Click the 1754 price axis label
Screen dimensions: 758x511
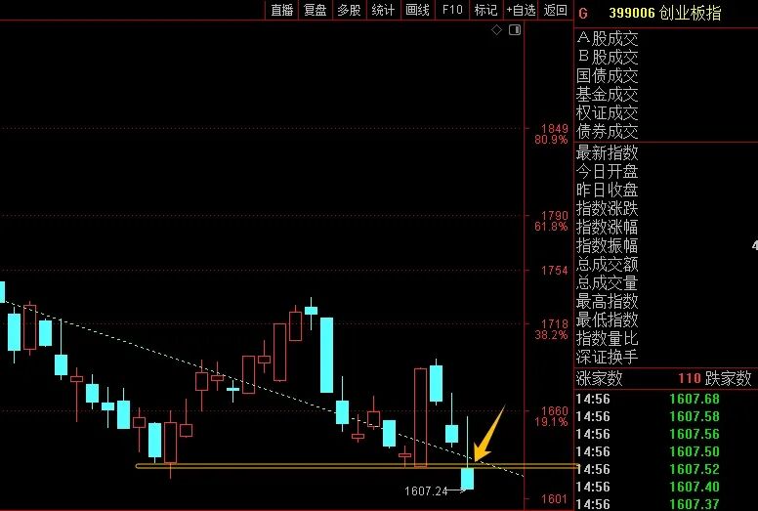(x=555, y=271)
